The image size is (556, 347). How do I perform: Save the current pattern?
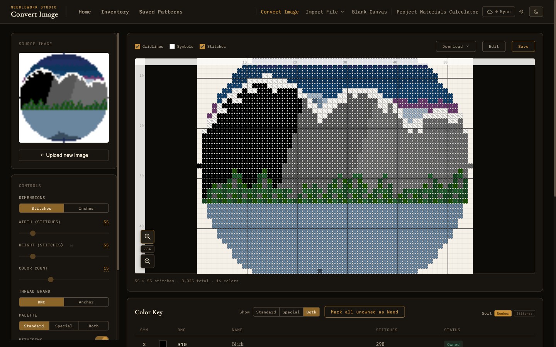[523, 46]
